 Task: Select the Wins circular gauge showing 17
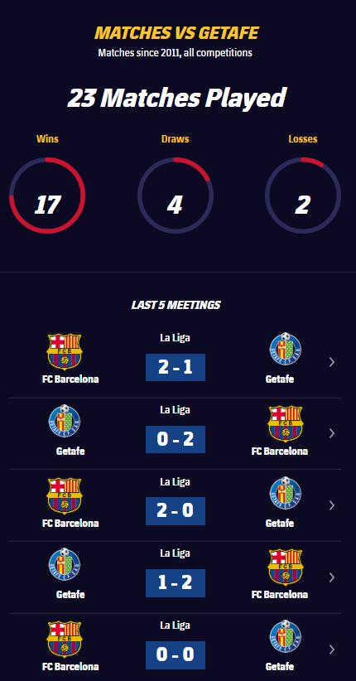coord(47,196)
